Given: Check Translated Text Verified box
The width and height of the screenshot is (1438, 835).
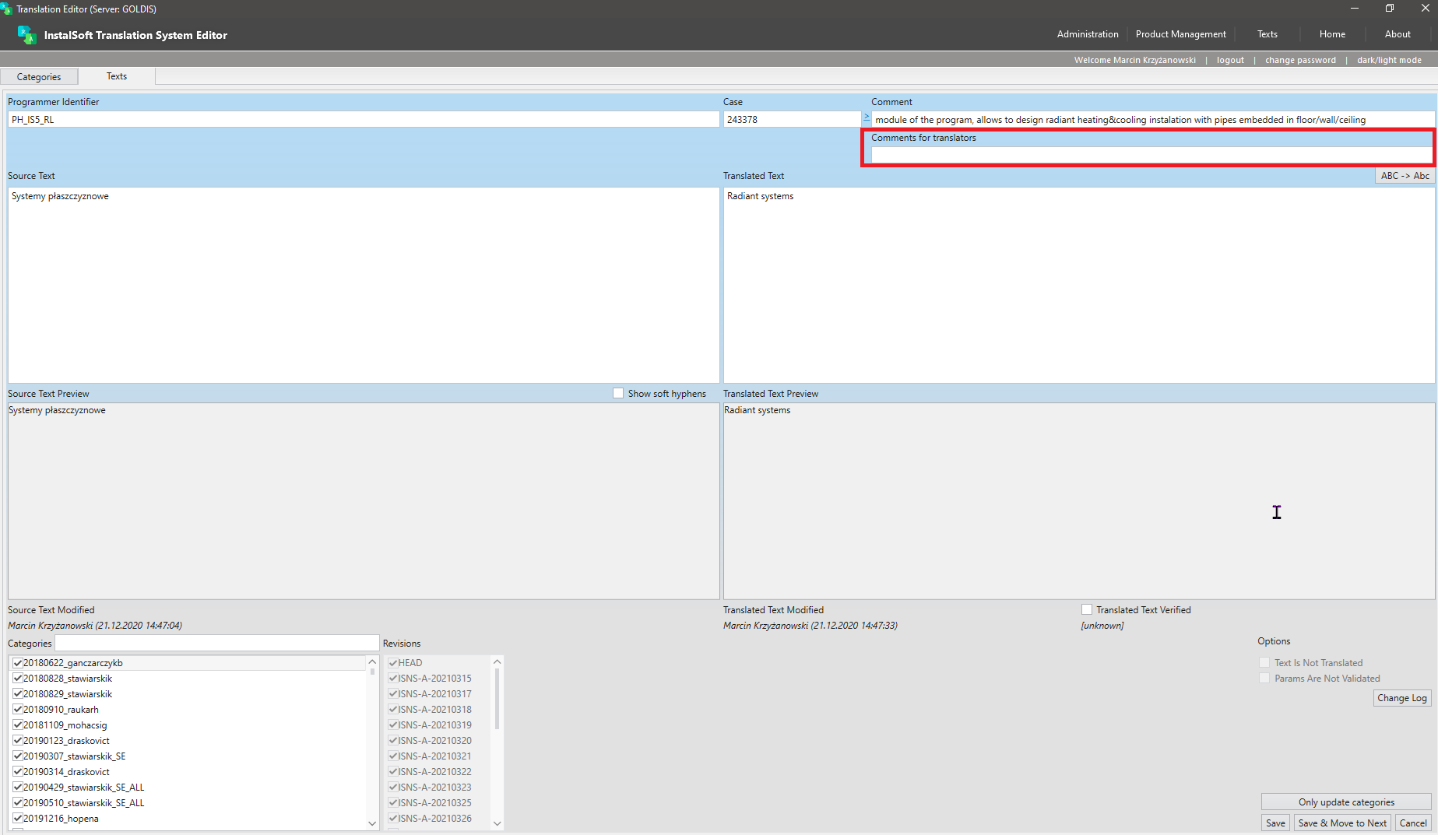Looking at the screenshot, I should [1087, 610].
